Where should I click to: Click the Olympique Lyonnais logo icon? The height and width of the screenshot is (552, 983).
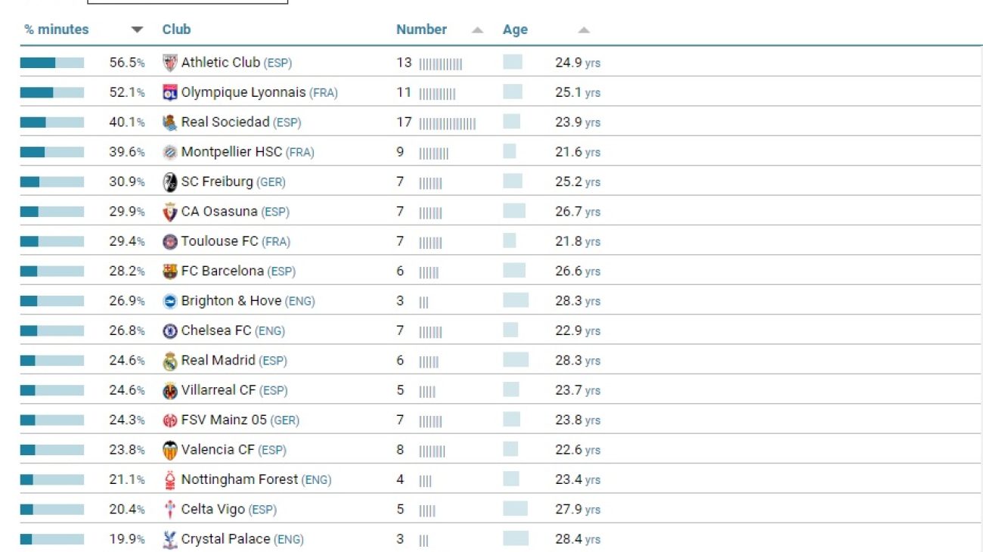170,93
